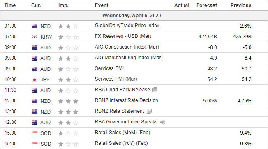Open the RBNZ Rate Statement event
The height and width of the screenshot is (149, 268).
tap(119, 111)
